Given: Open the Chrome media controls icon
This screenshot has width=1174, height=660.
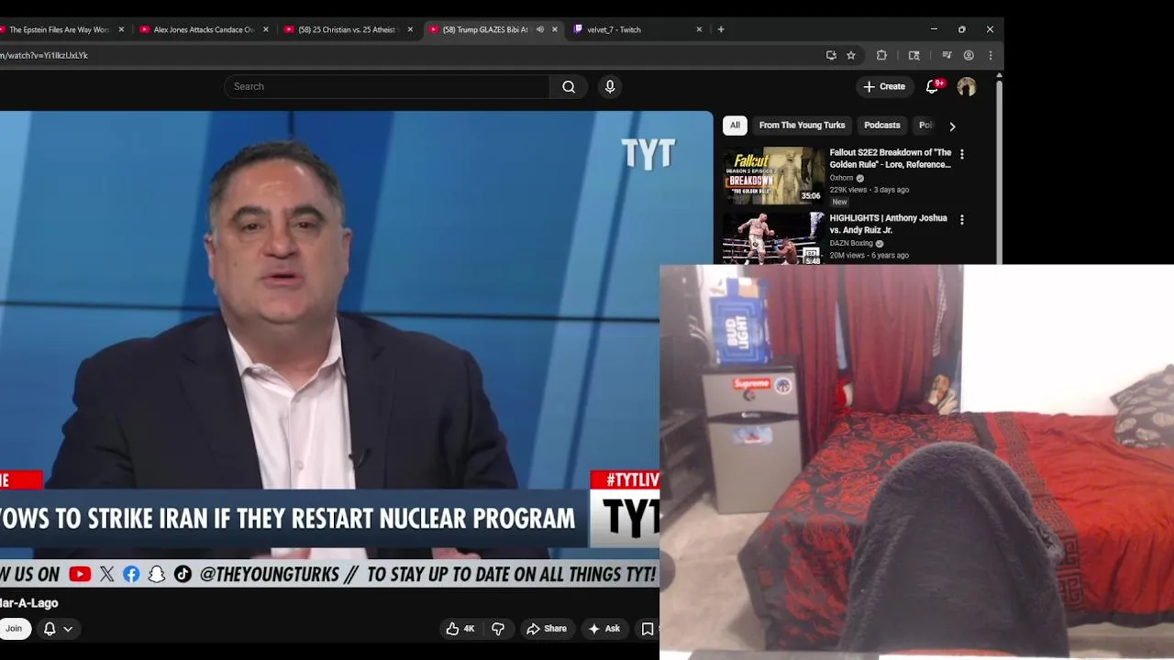Looking at the screenshot, I should (x=947, y=55).
